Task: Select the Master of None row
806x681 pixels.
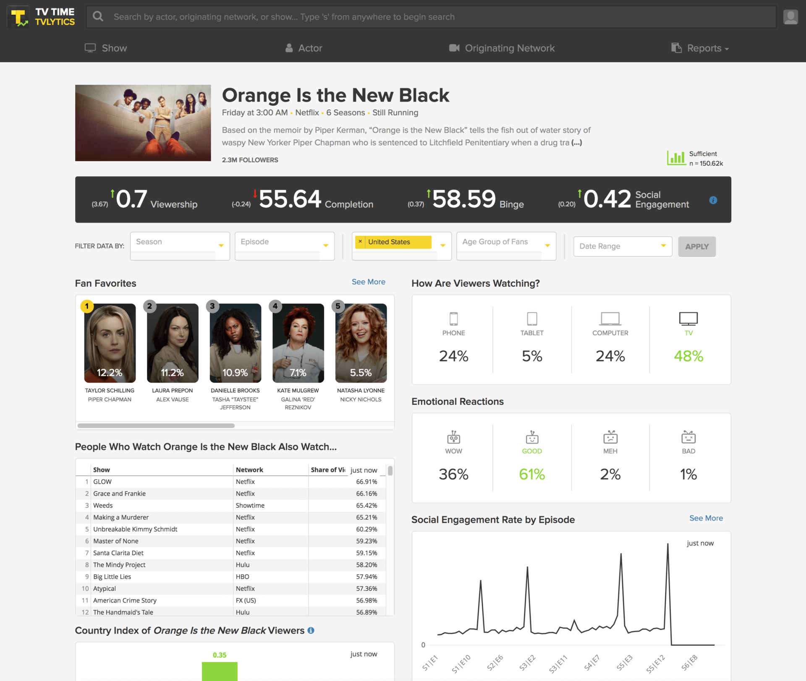Action: (231, 541)
